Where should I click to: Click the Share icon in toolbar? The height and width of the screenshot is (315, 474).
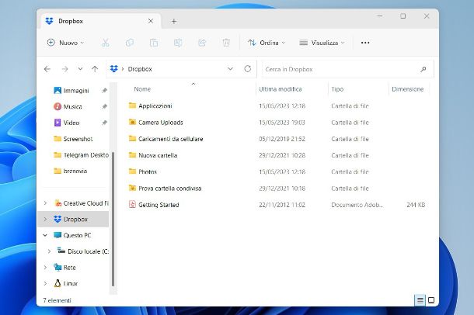click(202, 43)
